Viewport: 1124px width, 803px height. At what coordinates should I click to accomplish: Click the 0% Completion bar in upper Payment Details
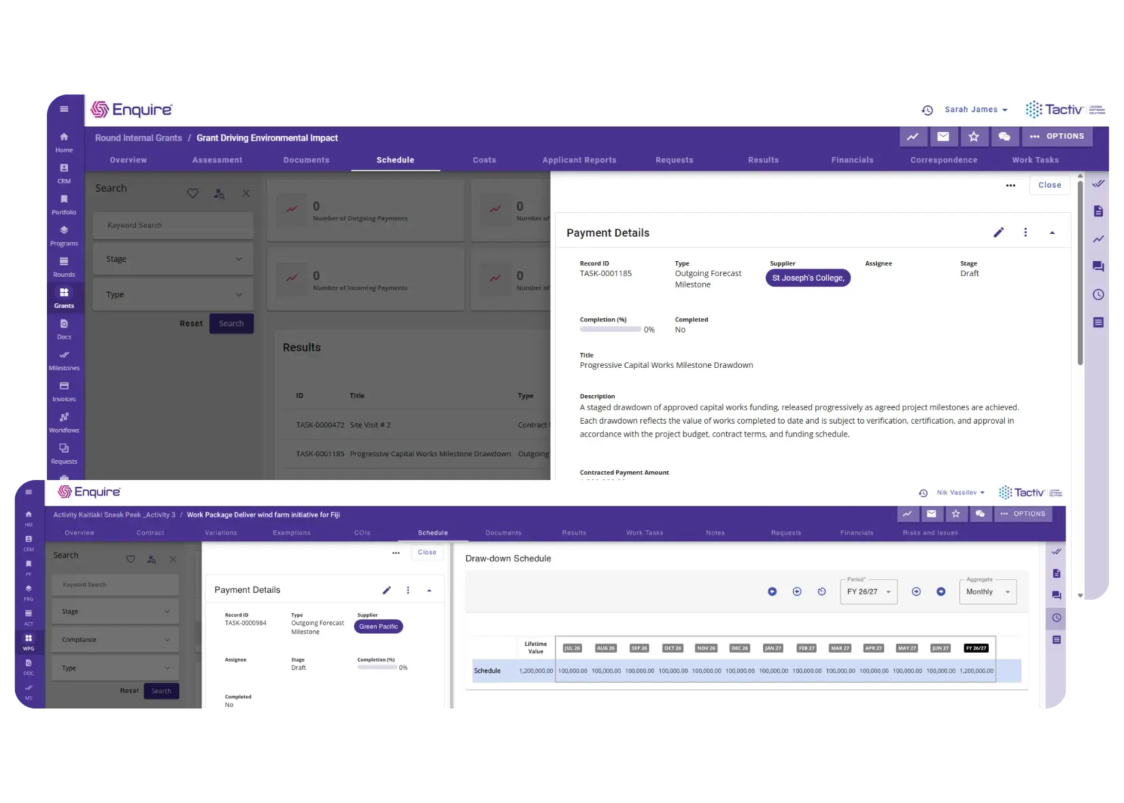tap(610, 330)
